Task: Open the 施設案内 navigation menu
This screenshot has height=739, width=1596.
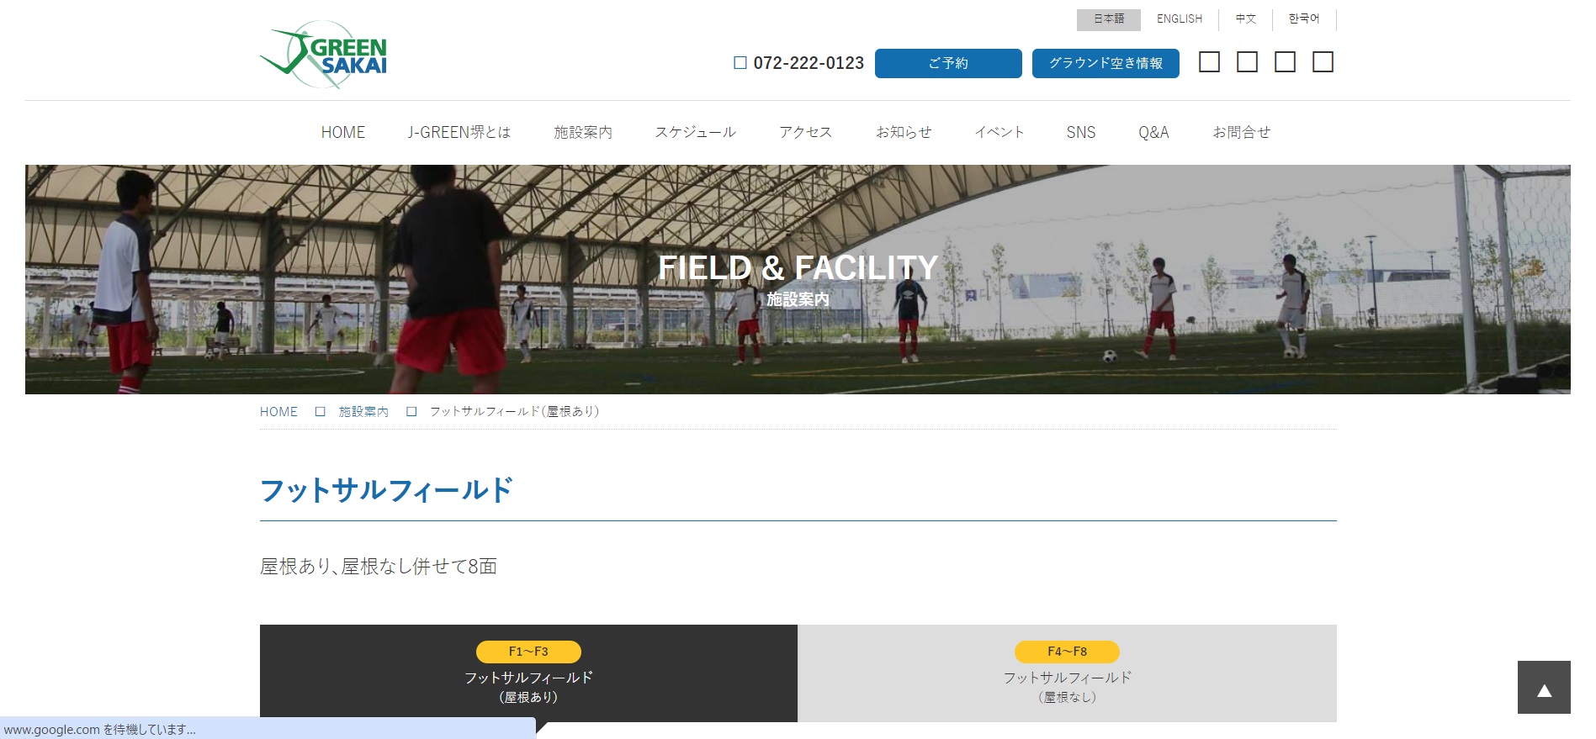Action: [x=583, y=132]
